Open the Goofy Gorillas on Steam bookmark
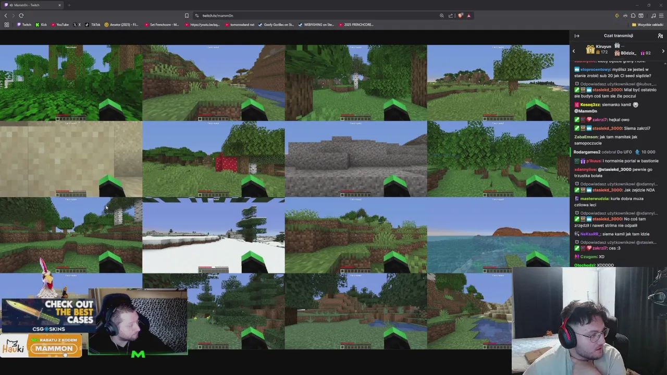Image resolution: width=667 pixels, height=375 pixels. coord(276,24)
